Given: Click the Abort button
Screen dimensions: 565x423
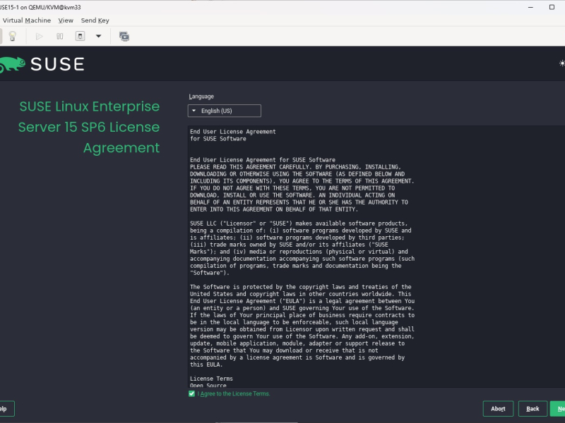Looking at the screenshot, I should [x=498, y=409].
